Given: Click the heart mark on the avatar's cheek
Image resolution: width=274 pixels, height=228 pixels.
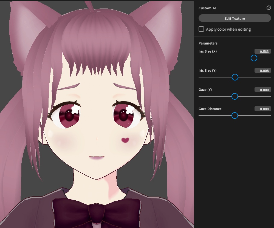Looking at the screenshot, I should click(x=125, y=140).
